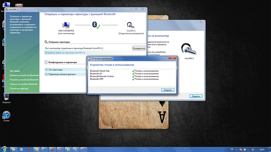
Task: Open the Bluetooth headset taskbar button
Action: coord(84,149)
